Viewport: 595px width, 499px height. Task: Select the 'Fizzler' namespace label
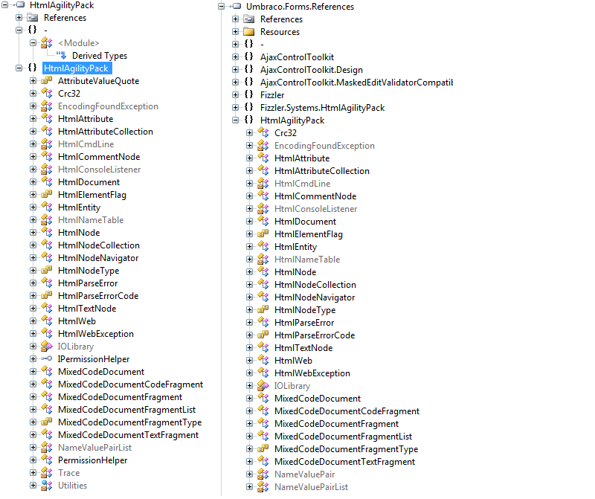click(x=272, y=95)
